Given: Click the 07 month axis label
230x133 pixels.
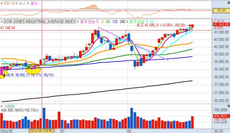Looking at the screenshot, I should point(62,131).
